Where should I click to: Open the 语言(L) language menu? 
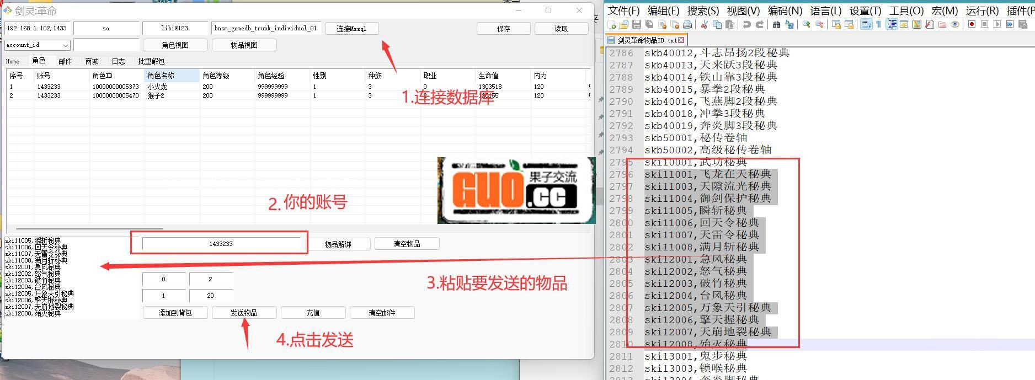click(x=825, y=11)
